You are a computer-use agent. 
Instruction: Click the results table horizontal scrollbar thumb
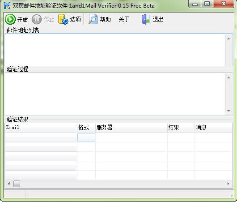pos(17,184)
